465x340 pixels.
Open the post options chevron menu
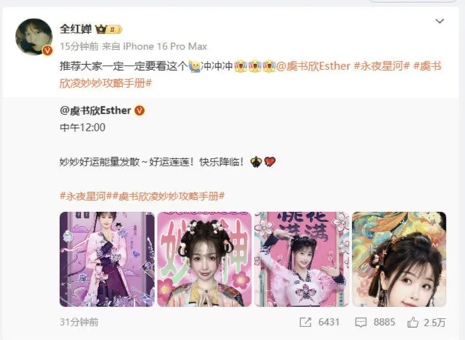[x=439, y=21]
